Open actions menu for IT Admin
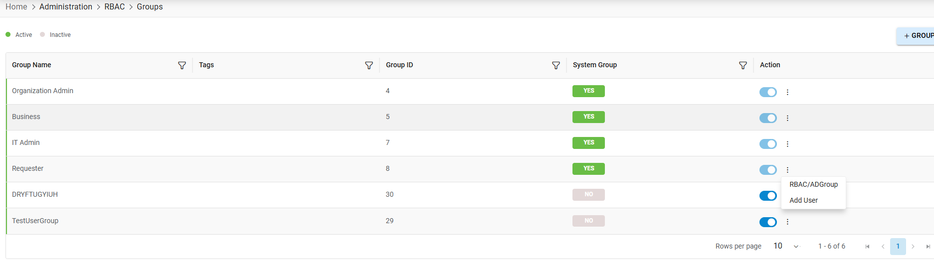The height and width of the screenshot is (262, 934). [x=787, y=144]
